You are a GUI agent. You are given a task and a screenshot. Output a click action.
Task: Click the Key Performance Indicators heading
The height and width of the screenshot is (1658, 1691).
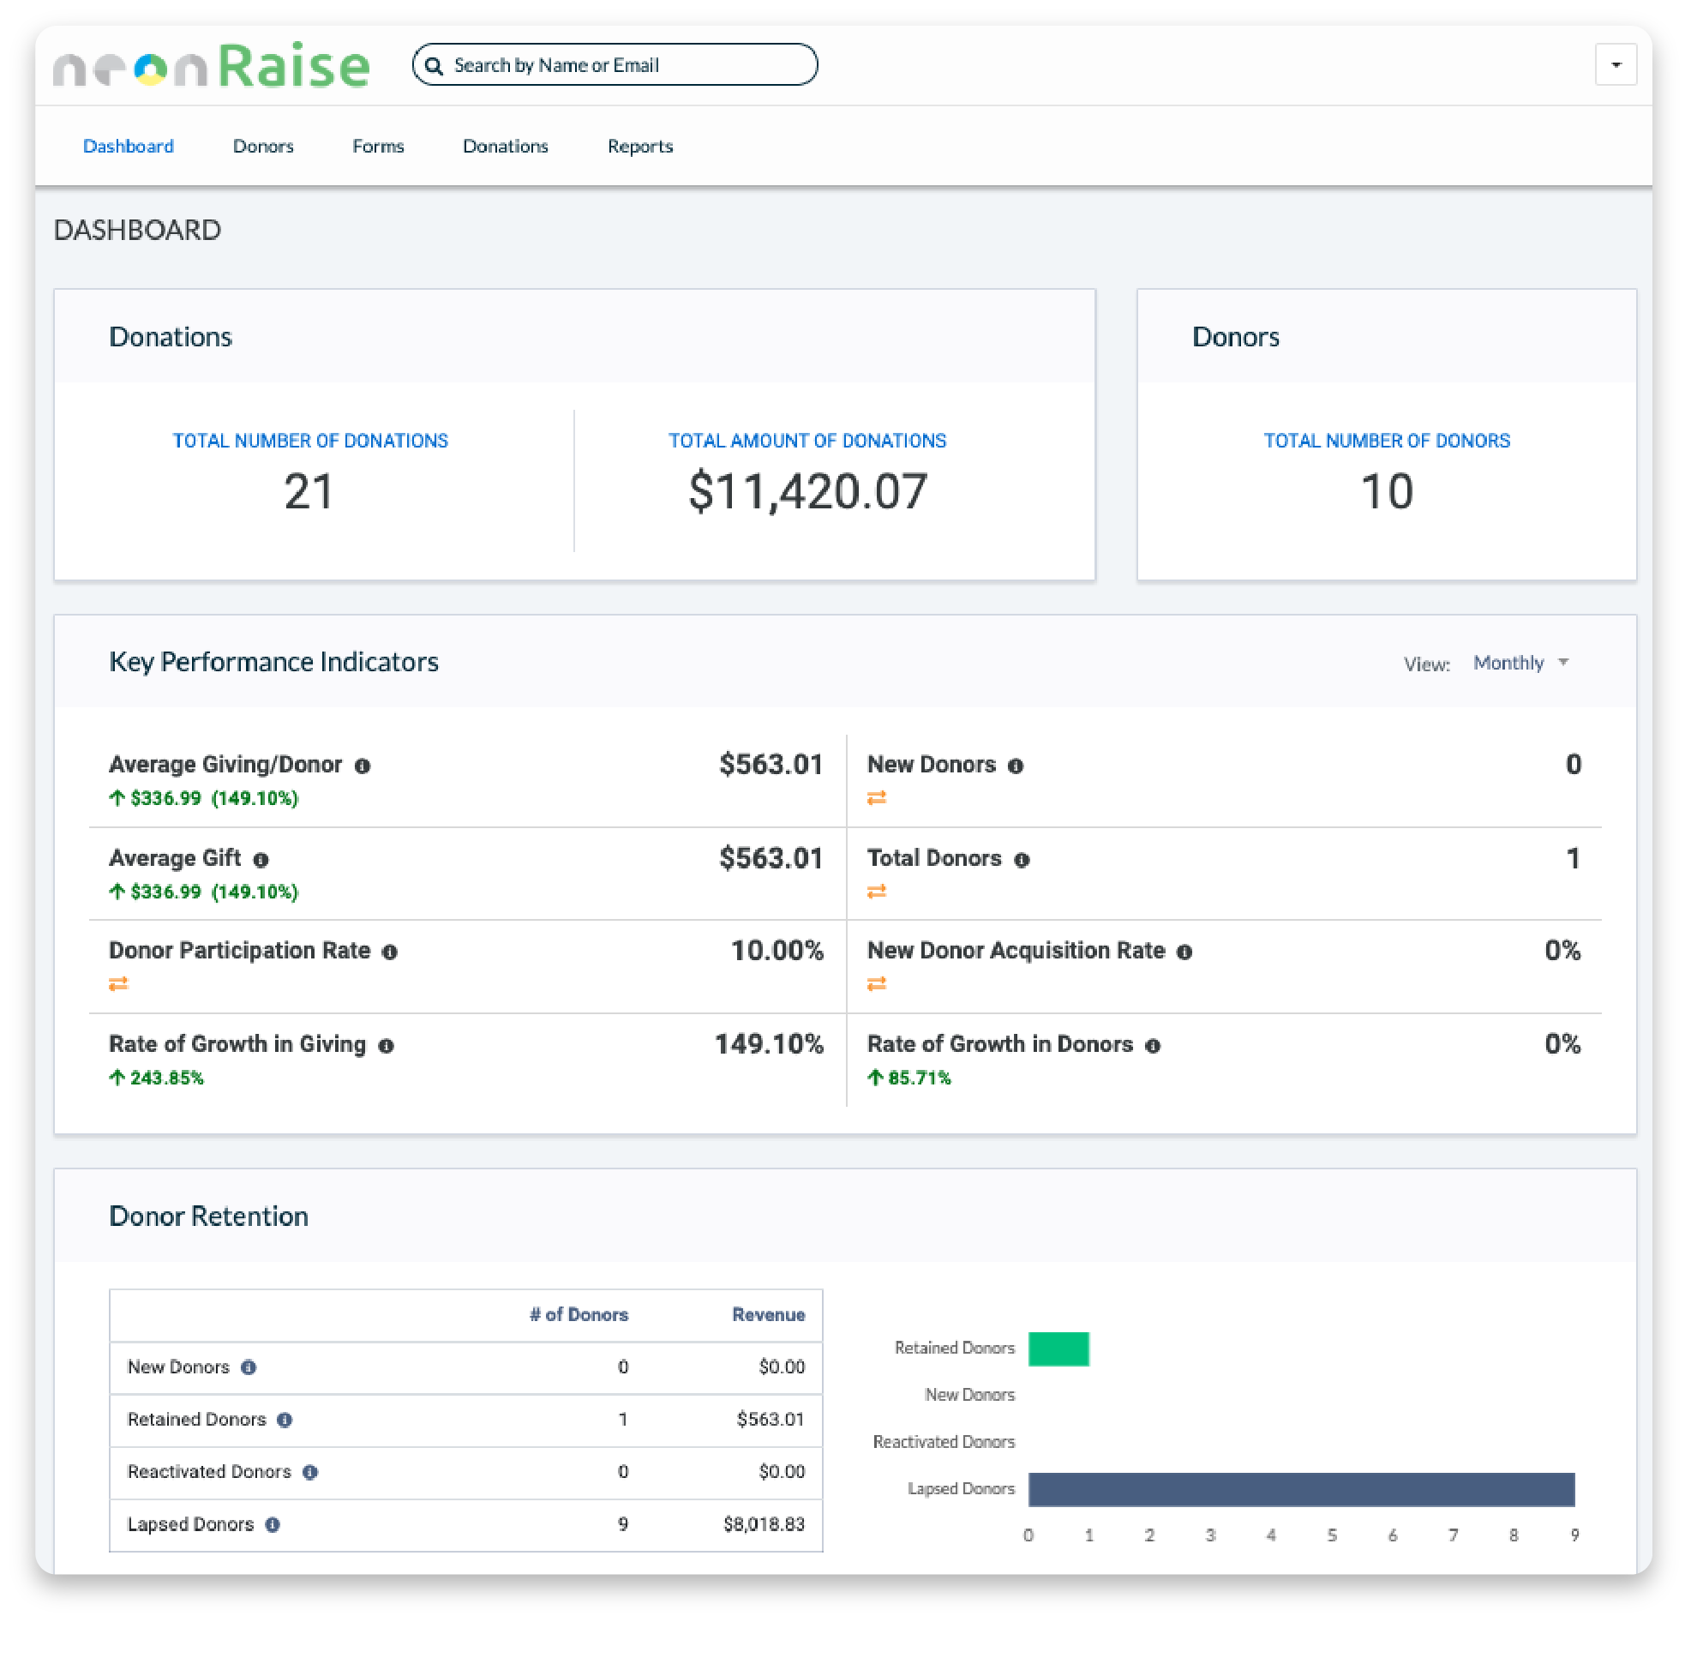pos(273,663)
